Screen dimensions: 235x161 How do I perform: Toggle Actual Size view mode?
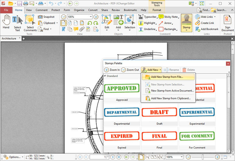(64, 23)
